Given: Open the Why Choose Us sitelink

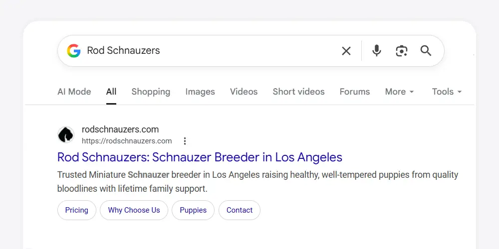Looking at the screenshot, I should [x=134, y=210].
